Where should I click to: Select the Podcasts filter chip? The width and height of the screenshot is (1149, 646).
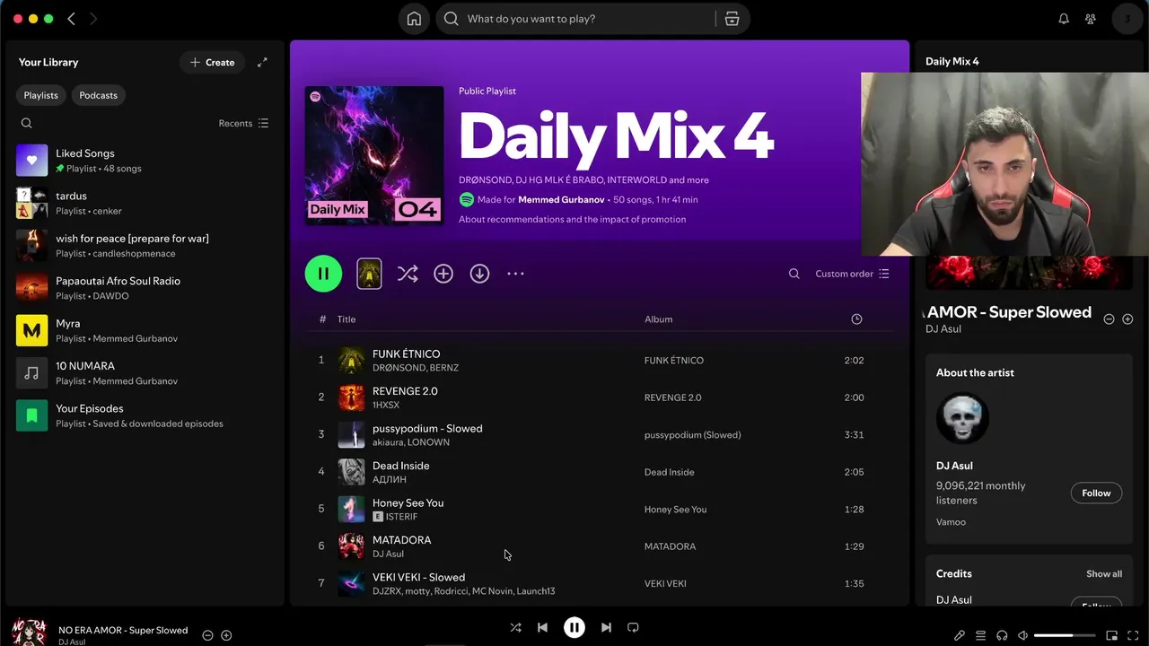(98, 95)
